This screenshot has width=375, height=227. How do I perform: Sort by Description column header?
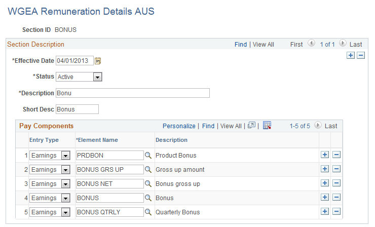tap(171, 140)
